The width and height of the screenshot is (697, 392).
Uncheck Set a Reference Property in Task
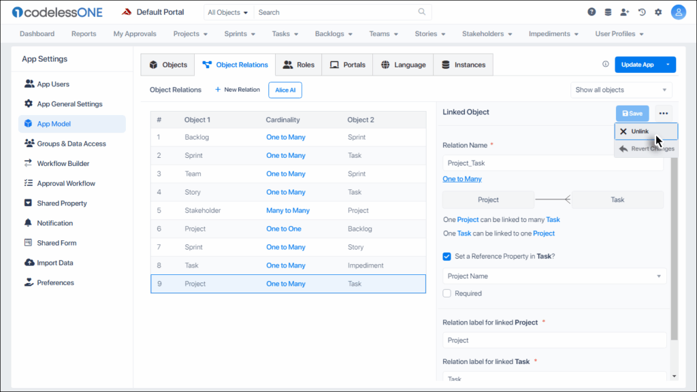(447, 257)
